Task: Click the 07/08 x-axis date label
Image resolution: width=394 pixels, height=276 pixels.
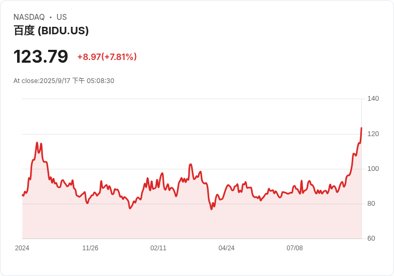Action: 294,248
